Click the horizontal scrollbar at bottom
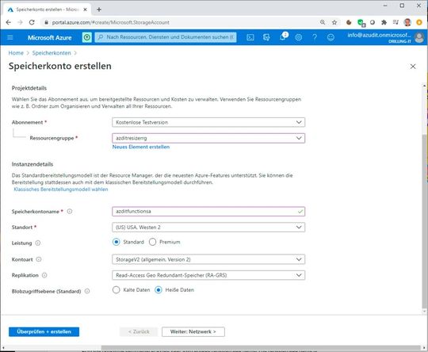428x352 pixels. click(261, 348)
